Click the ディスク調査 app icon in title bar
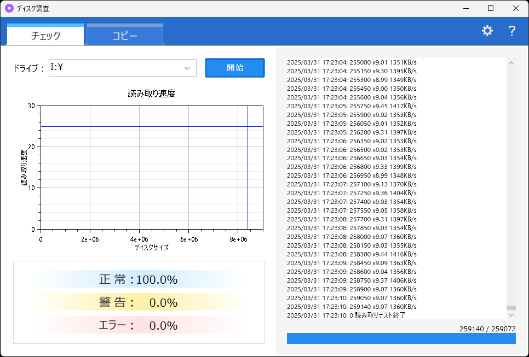 (x=9, y=8)
